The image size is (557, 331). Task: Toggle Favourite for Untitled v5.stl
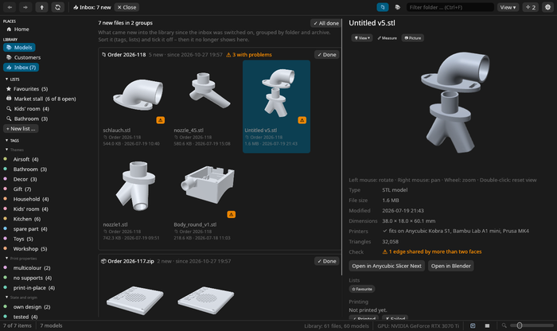(x=361, y=289)
